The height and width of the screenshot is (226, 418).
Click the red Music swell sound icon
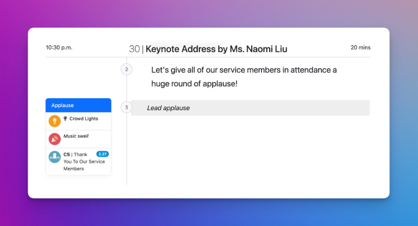click(x=54, y=139)
